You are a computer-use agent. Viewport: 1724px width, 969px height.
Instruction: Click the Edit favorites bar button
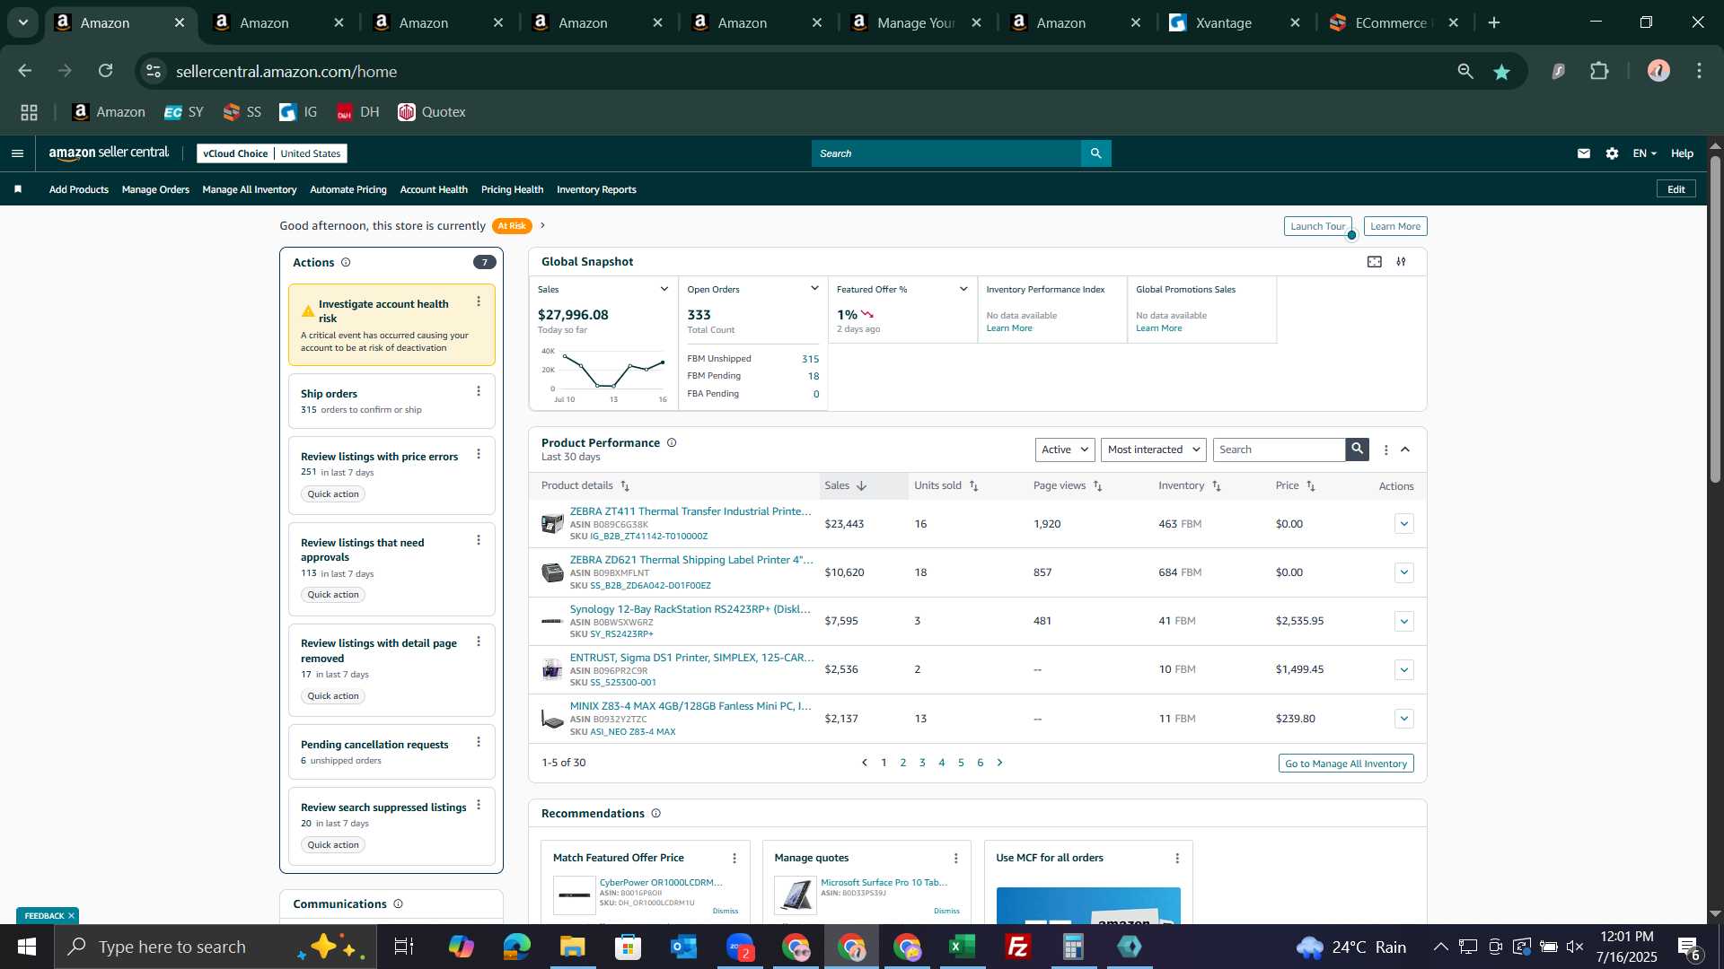[1676, 189]
